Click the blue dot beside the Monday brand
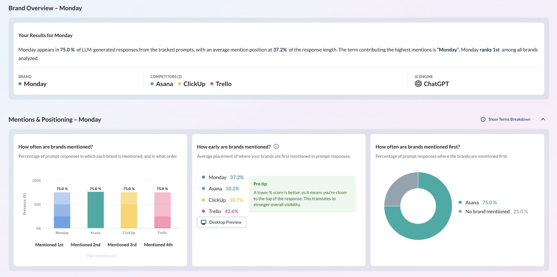Image resolution: width=557 pixels, height=277 pixels. click(x=20, y=84)
